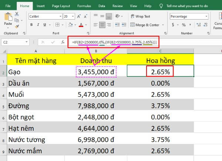Select column B header

[96, 51]
